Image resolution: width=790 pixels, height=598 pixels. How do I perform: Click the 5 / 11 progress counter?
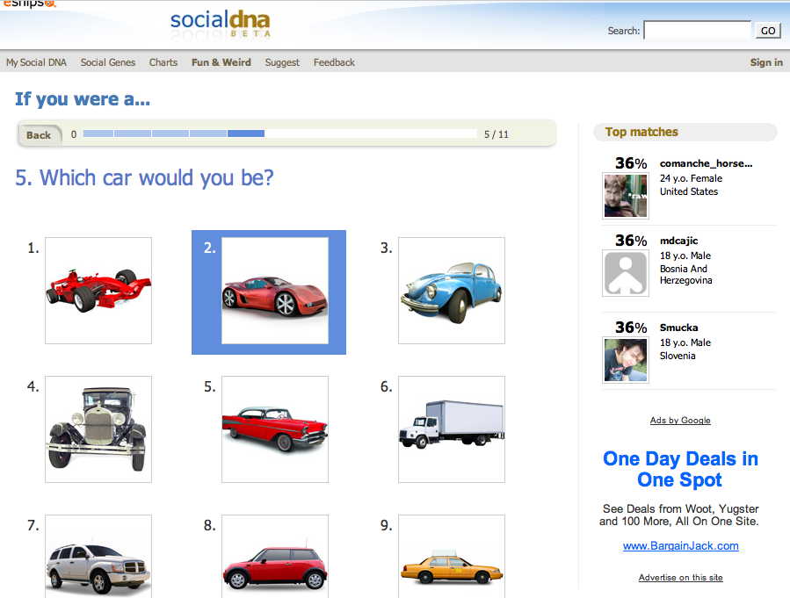coord(496,134)
